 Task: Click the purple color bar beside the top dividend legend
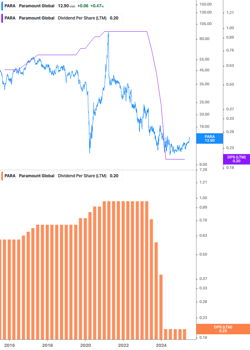pyautogui.click(x=2, y=18)
